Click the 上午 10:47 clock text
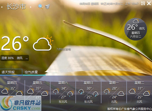The height and width of the screenshot is (111, 152). [x=132, y=4]
